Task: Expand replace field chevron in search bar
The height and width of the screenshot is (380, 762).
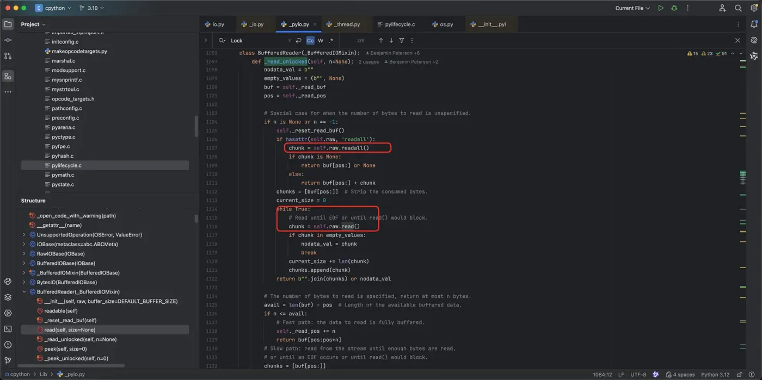Action: pyautogui.click(x=206, y=40)
